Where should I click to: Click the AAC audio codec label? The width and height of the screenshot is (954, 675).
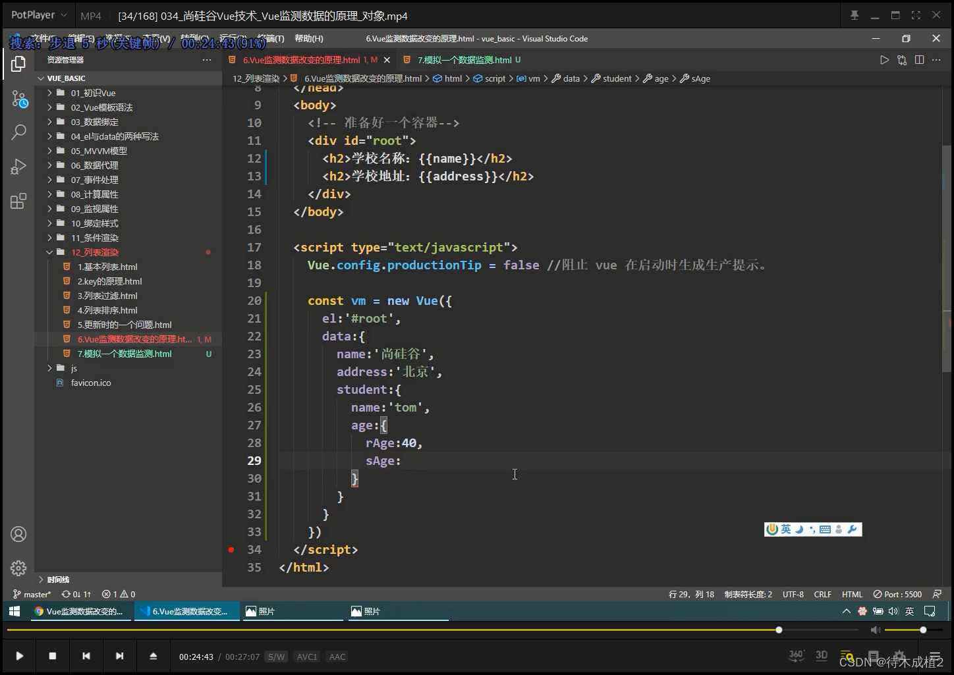[337, 657]
